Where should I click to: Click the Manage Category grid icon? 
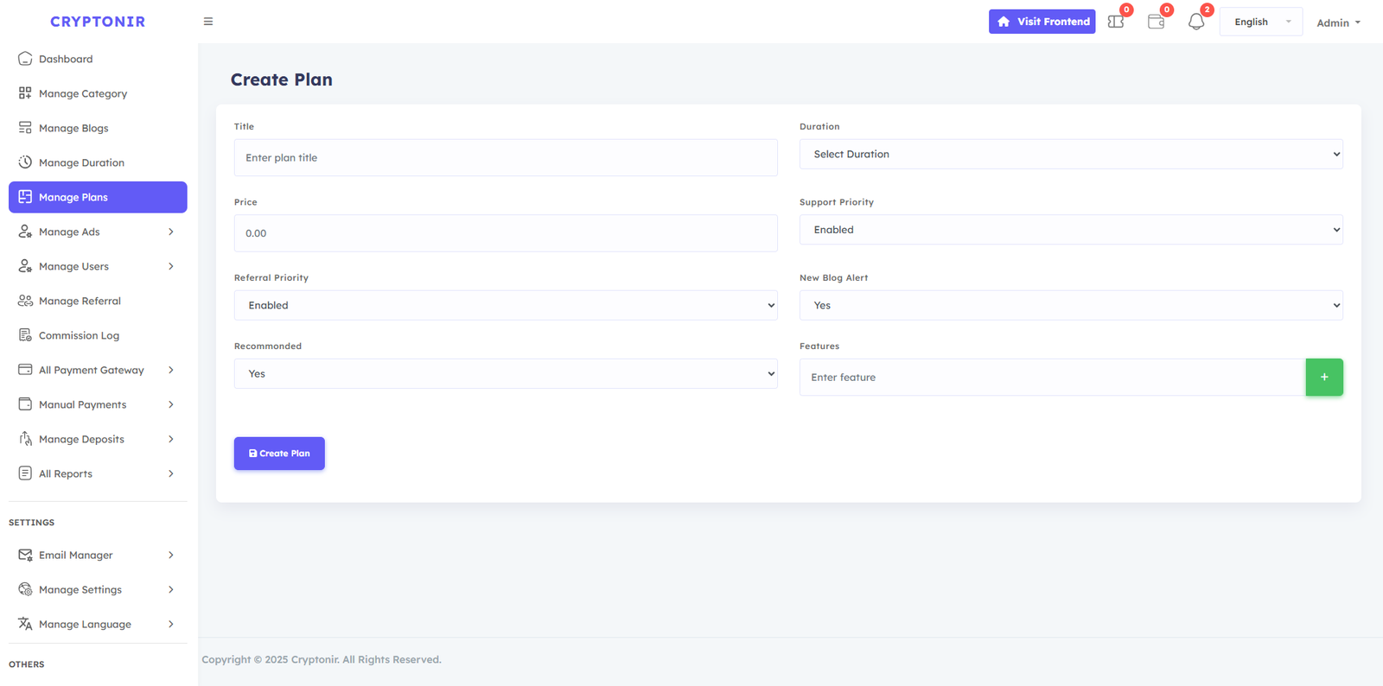tap(25, 93)
